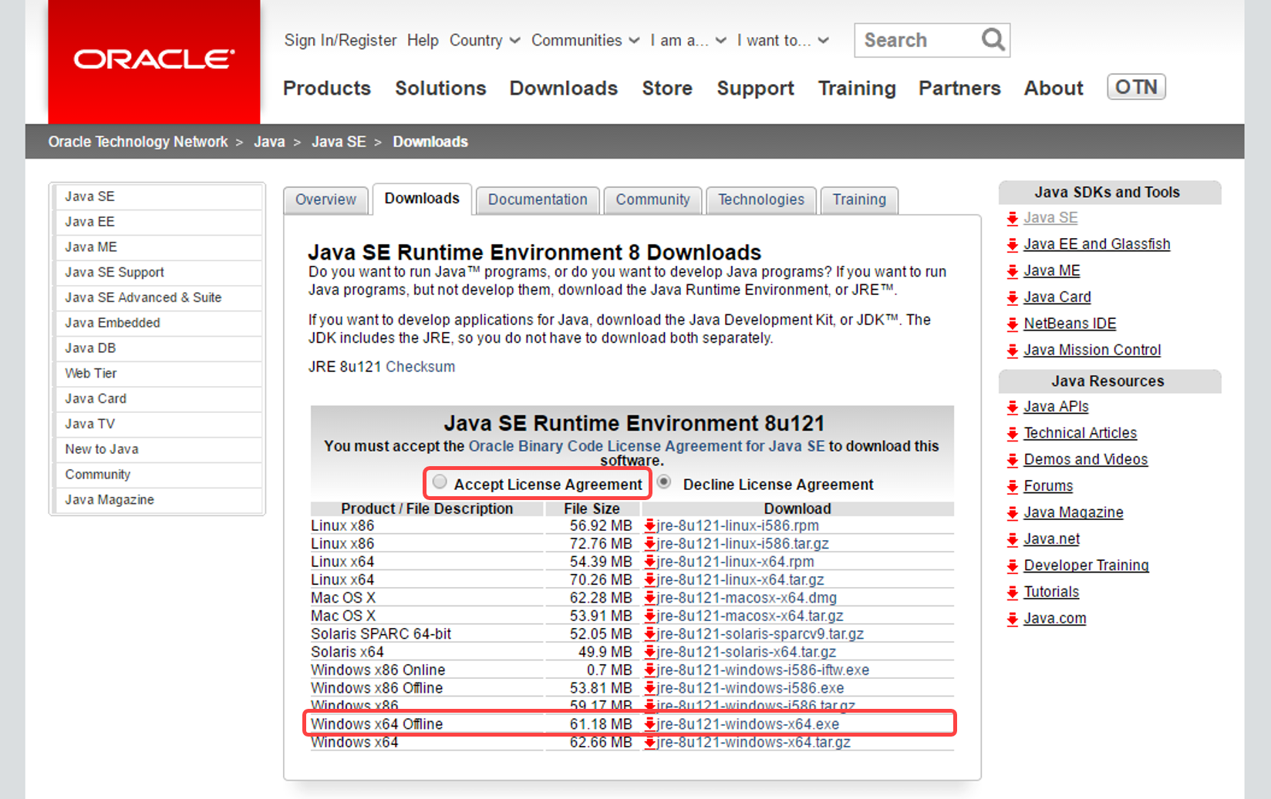Go to the Training tab

(859, 200)
